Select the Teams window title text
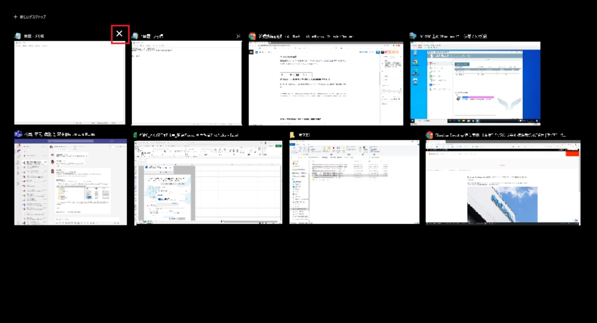This screenshot has width=597, height=323. [60, 134]
